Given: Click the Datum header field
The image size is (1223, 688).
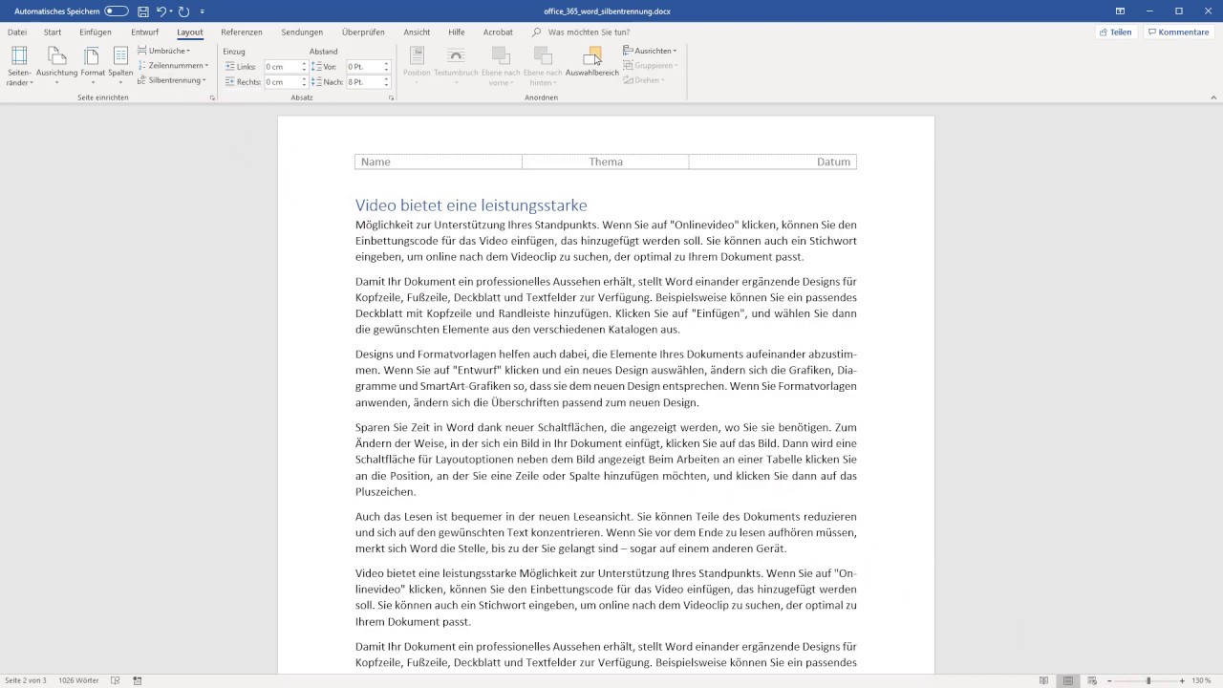Looking at the screenshot, I should [773, 161].
